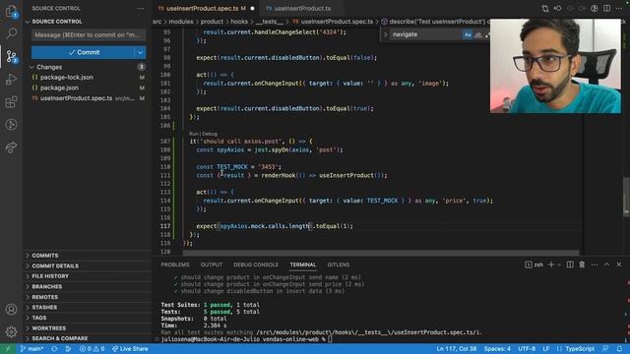Click the remote window icon in status bar
The height and width of the screenshot is (354, 630).
pos(8,349)
